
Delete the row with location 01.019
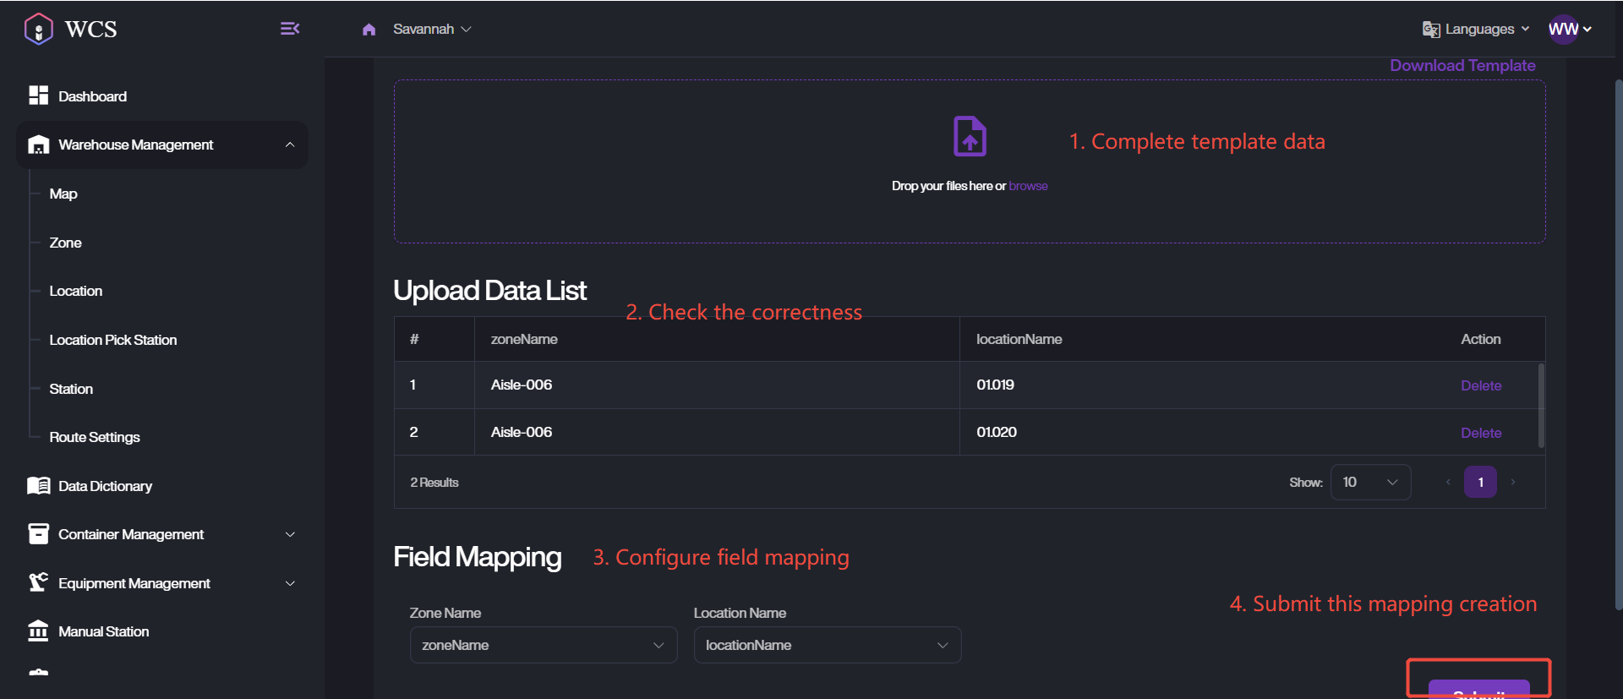(1480, 385)
